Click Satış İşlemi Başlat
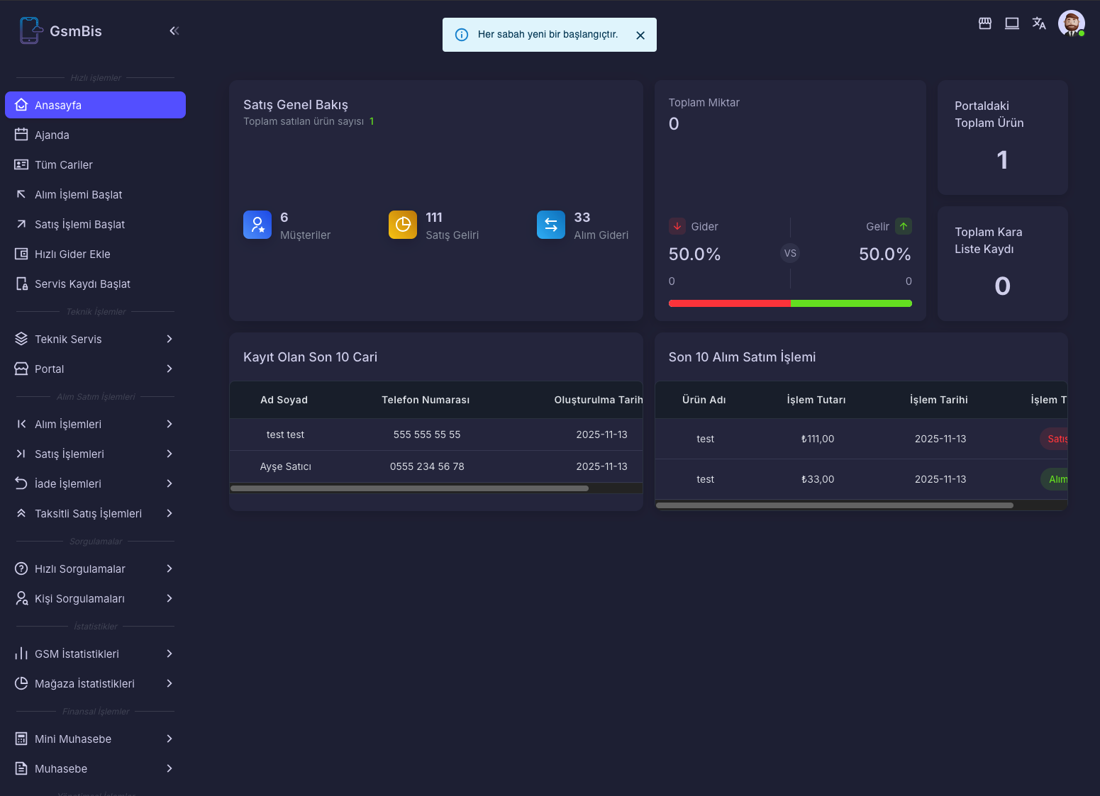The width and height of the screenshot is (1100, 796). (x=79, y=224)
